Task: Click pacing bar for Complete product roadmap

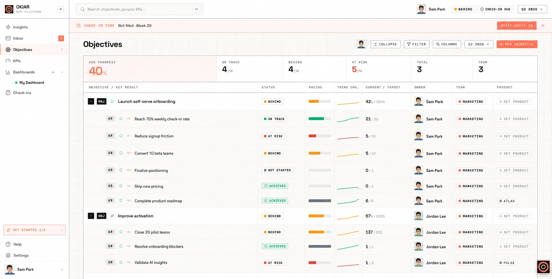Action: click(320, 201)
